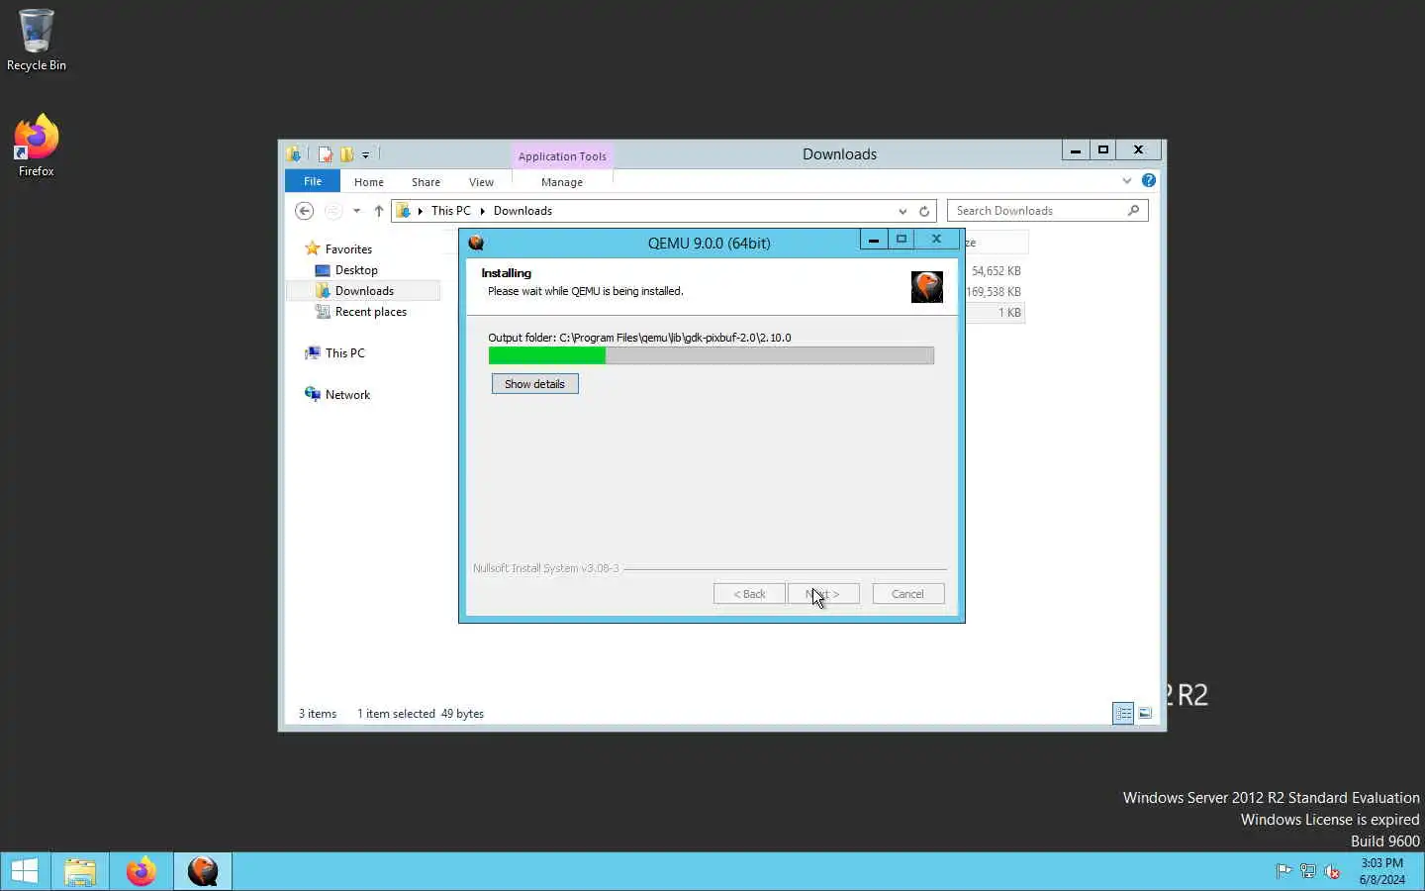Click Show details in the installer
The height and width of the screenshot is (891, 1425).
tap(534, 384)
